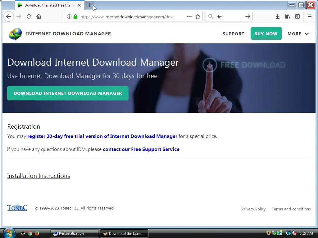This screenshot has width=318, height=238.
Task: Click the first quick launch icon beside Start
Action: click(23, 233)
